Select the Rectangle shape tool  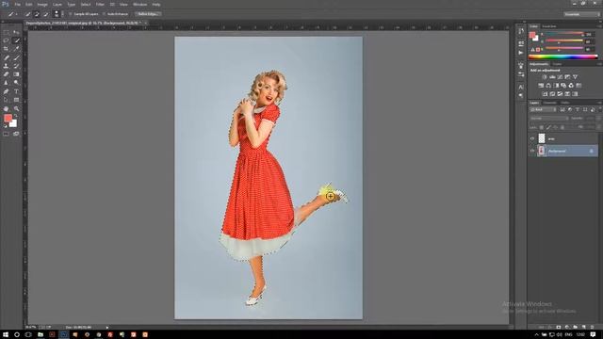[16, 100]
